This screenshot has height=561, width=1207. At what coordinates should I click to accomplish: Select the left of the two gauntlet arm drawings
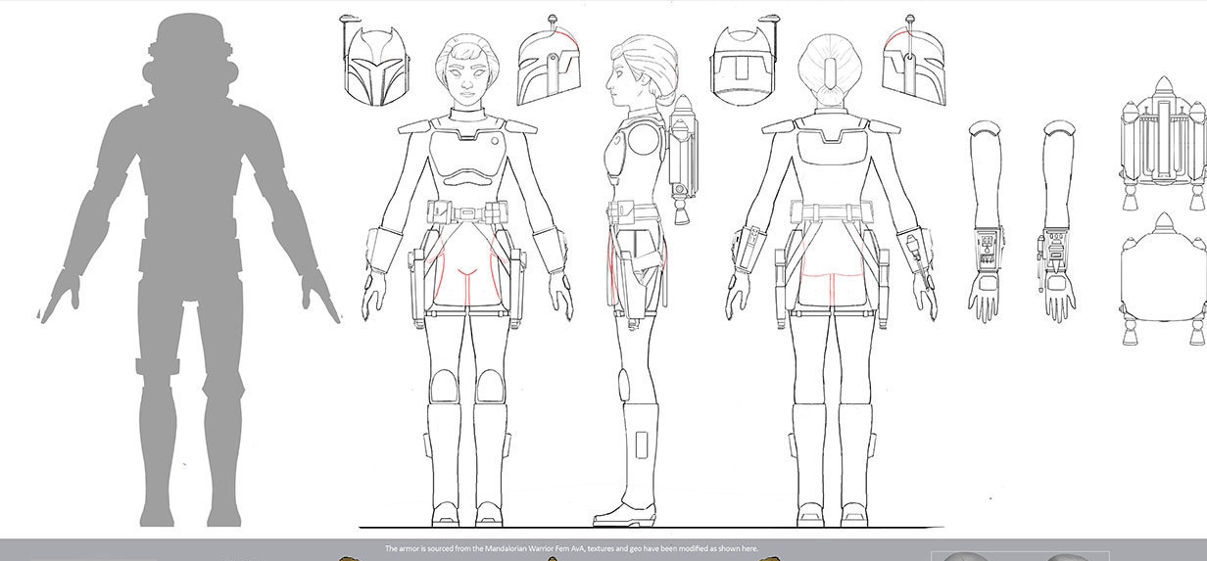987,221
